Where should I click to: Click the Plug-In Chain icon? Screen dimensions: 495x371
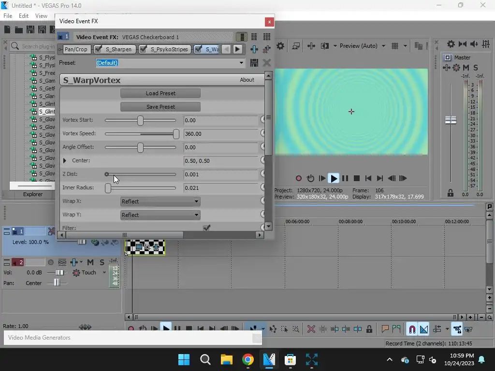click(254, 49)
